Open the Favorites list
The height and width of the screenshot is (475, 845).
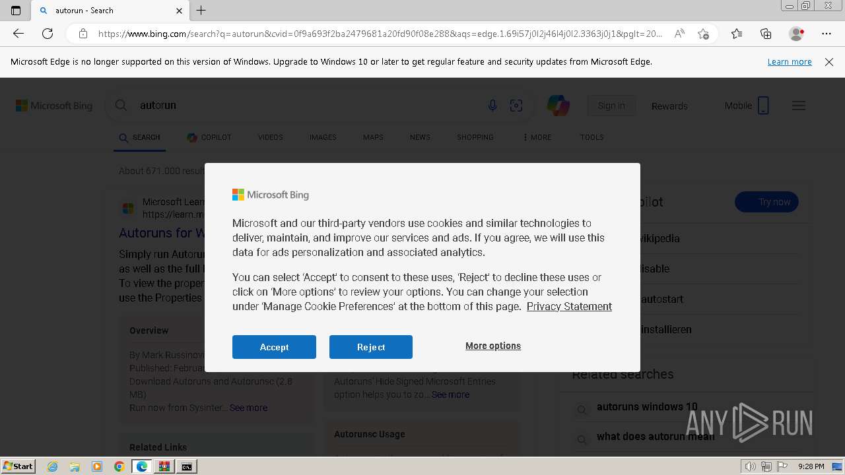click(737, 34)
